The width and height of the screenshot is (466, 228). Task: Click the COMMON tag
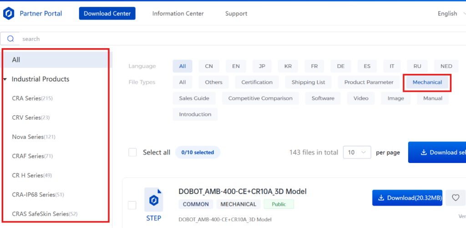[196, 204]
